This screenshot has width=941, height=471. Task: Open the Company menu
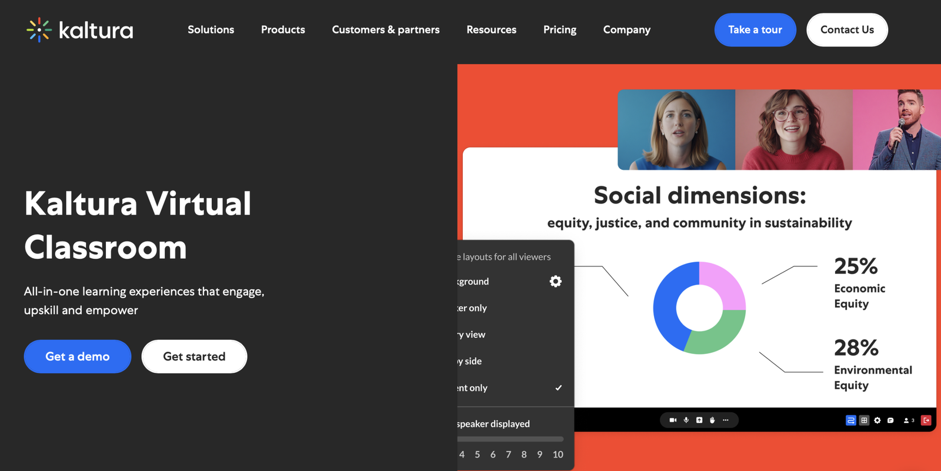(x=627, y=29)
